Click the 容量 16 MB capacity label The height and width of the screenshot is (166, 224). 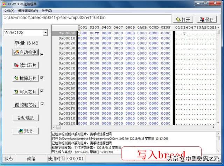[27, 43]
